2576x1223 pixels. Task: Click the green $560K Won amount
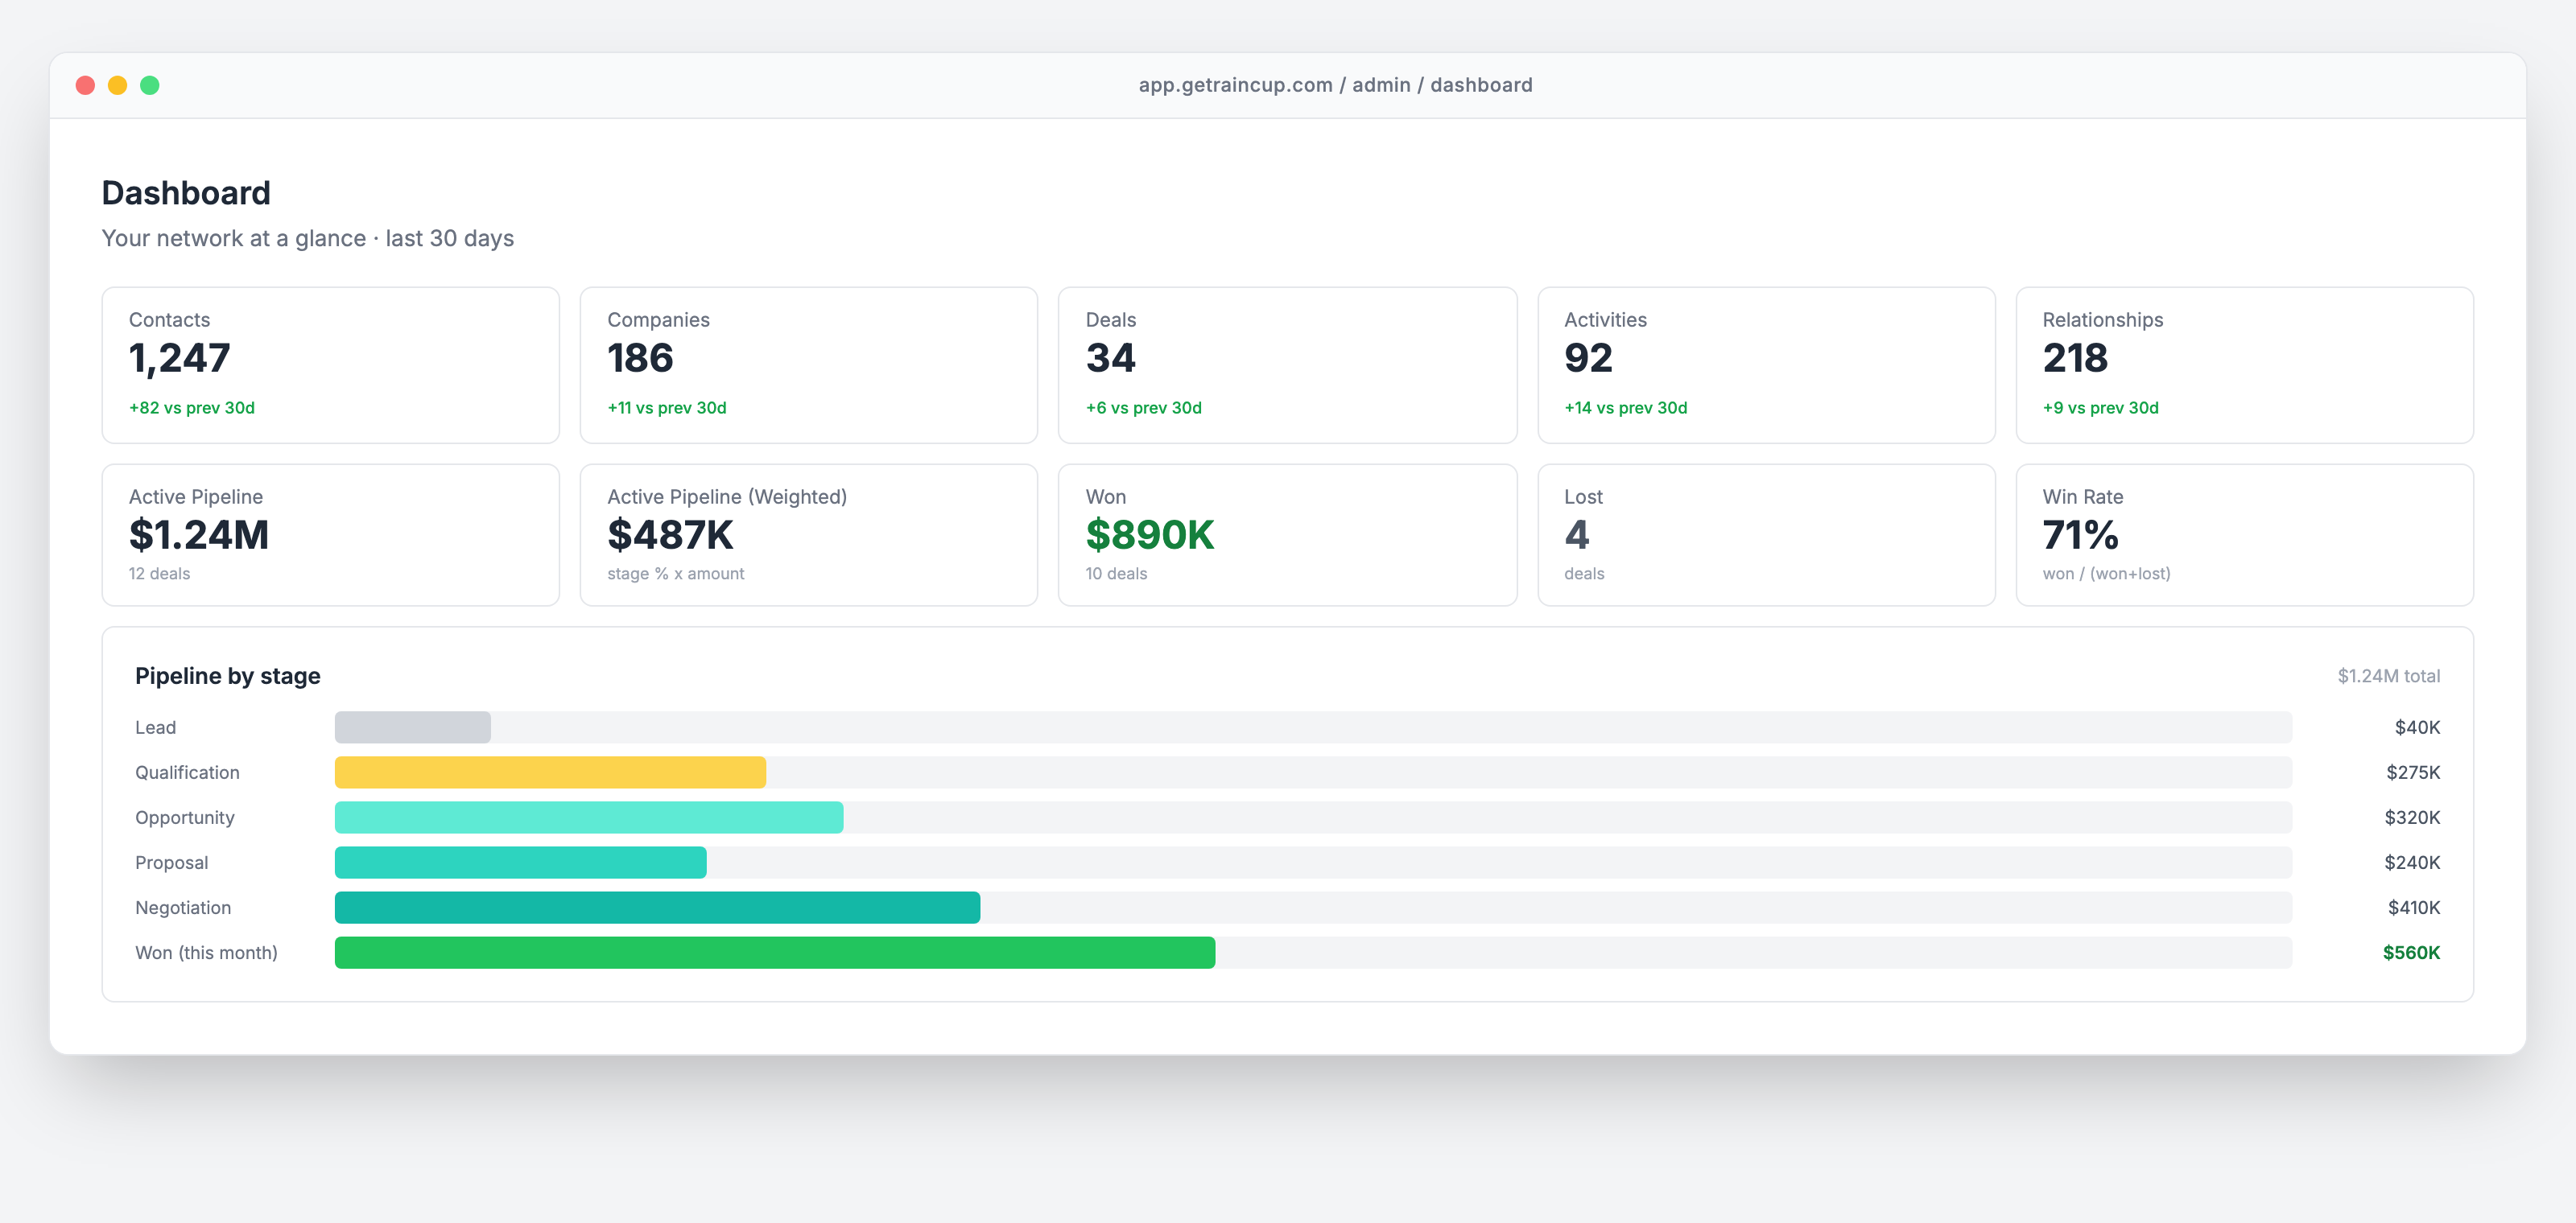click(2411, 952)
